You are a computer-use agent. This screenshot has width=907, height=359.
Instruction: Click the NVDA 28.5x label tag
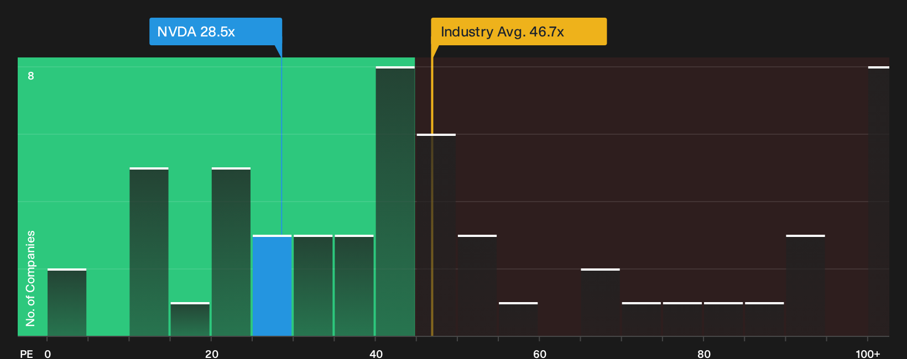pos(216,31)
